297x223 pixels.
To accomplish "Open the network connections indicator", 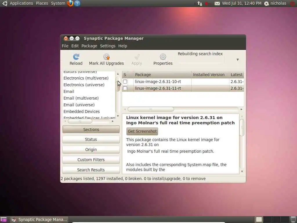I will [200, 3].
